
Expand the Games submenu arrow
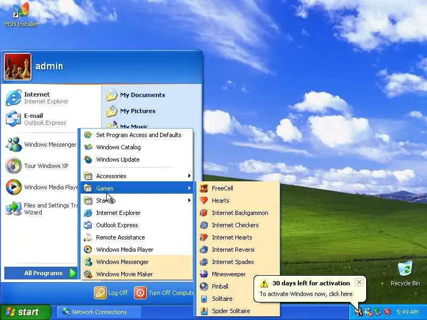pyautogui.click(x=189, y=188)
